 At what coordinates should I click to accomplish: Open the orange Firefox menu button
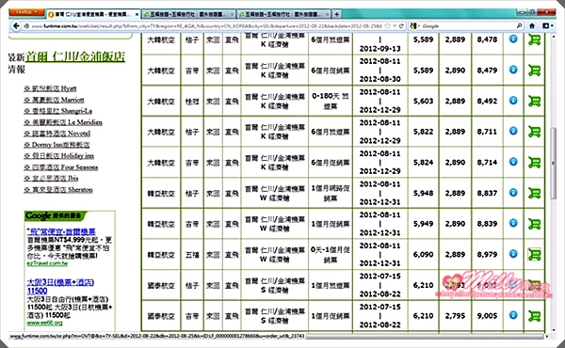pos(26,12)
